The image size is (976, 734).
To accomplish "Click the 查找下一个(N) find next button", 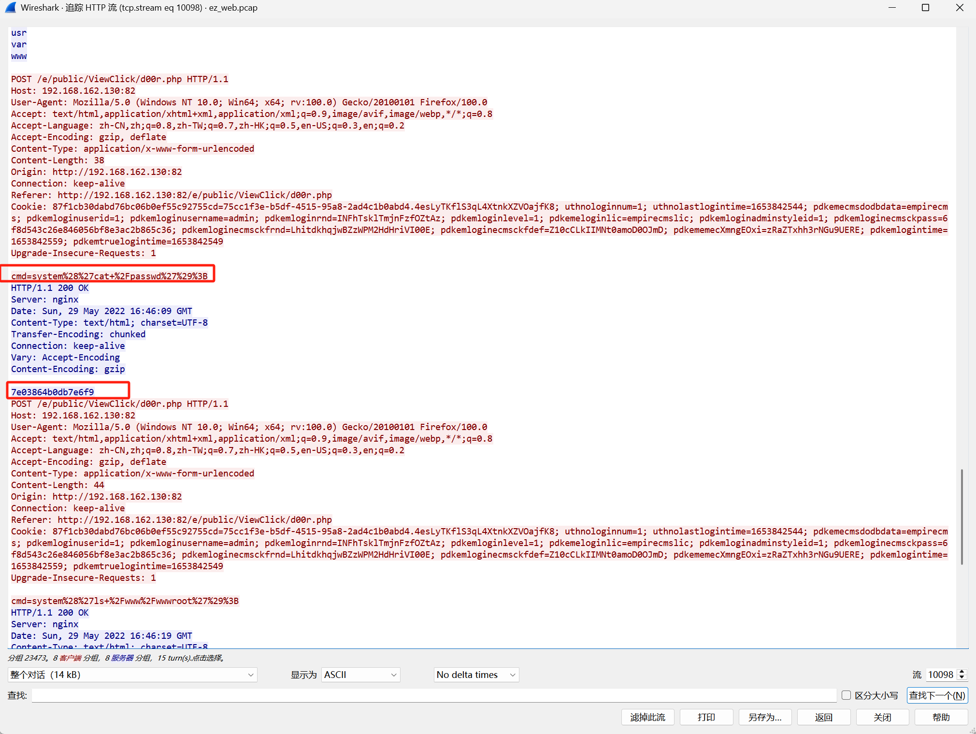I will click(x=937, y=695).
